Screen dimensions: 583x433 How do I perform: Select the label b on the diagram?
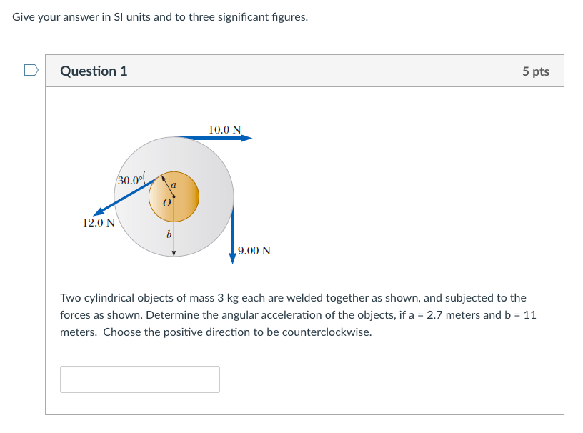pos(168,234)
